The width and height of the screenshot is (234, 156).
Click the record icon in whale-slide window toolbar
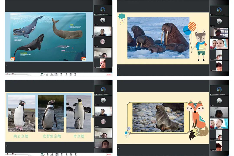(x=61, y=74)
